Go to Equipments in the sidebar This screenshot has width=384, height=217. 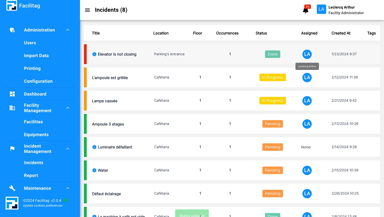pos(36,135)
